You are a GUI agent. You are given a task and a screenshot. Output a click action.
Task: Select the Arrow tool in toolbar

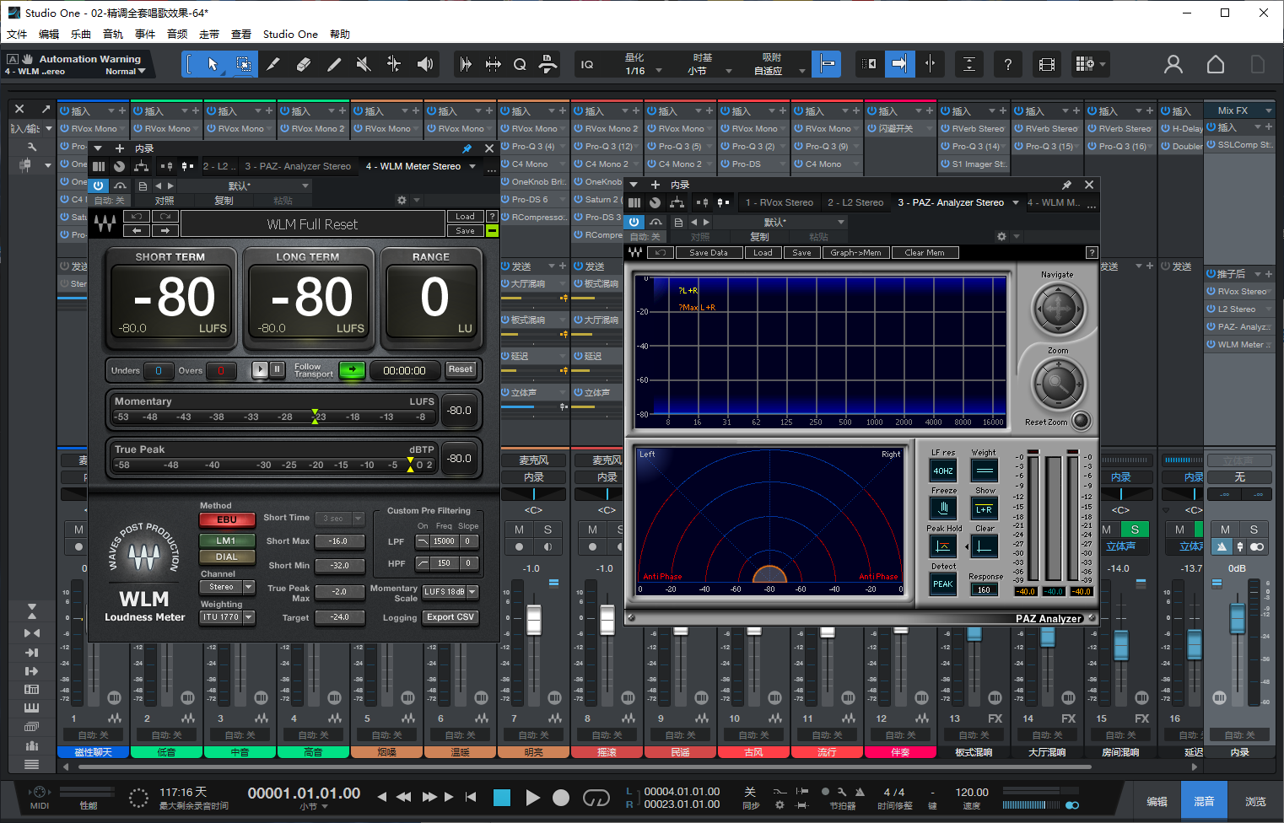(213, 64)
